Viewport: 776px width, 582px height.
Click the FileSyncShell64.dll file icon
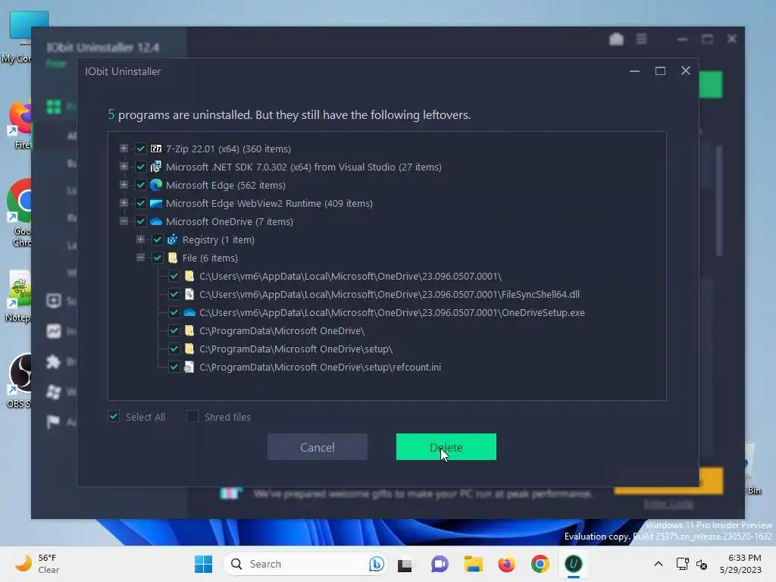point(189,295)
